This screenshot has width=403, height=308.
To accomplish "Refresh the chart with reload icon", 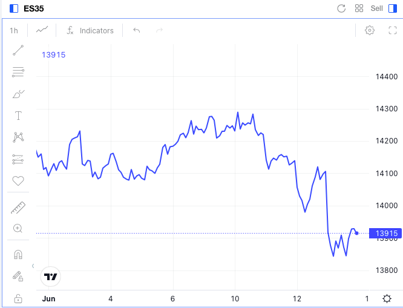I will (x=341, y=8).
